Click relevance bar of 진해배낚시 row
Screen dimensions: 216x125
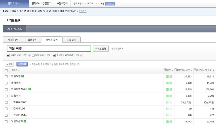(x=169, y=109)
